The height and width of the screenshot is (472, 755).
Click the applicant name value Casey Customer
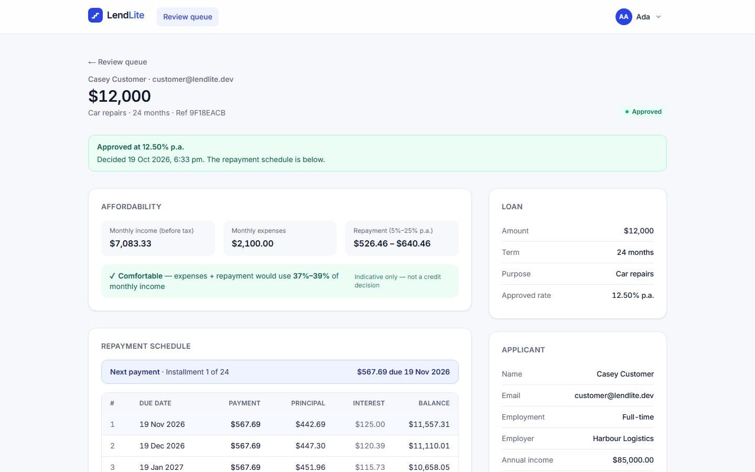625,374
